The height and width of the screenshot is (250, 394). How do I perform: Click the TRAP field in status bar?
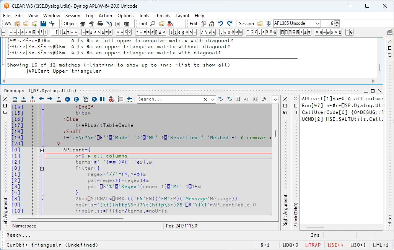click(313, 245)
